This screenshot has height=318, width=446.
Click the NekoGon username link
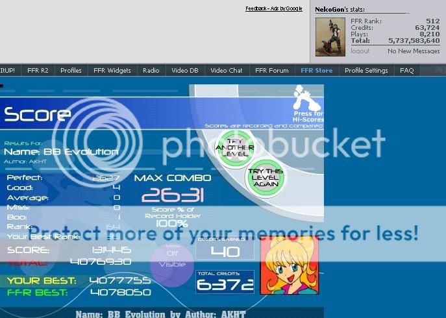point(329,10)
